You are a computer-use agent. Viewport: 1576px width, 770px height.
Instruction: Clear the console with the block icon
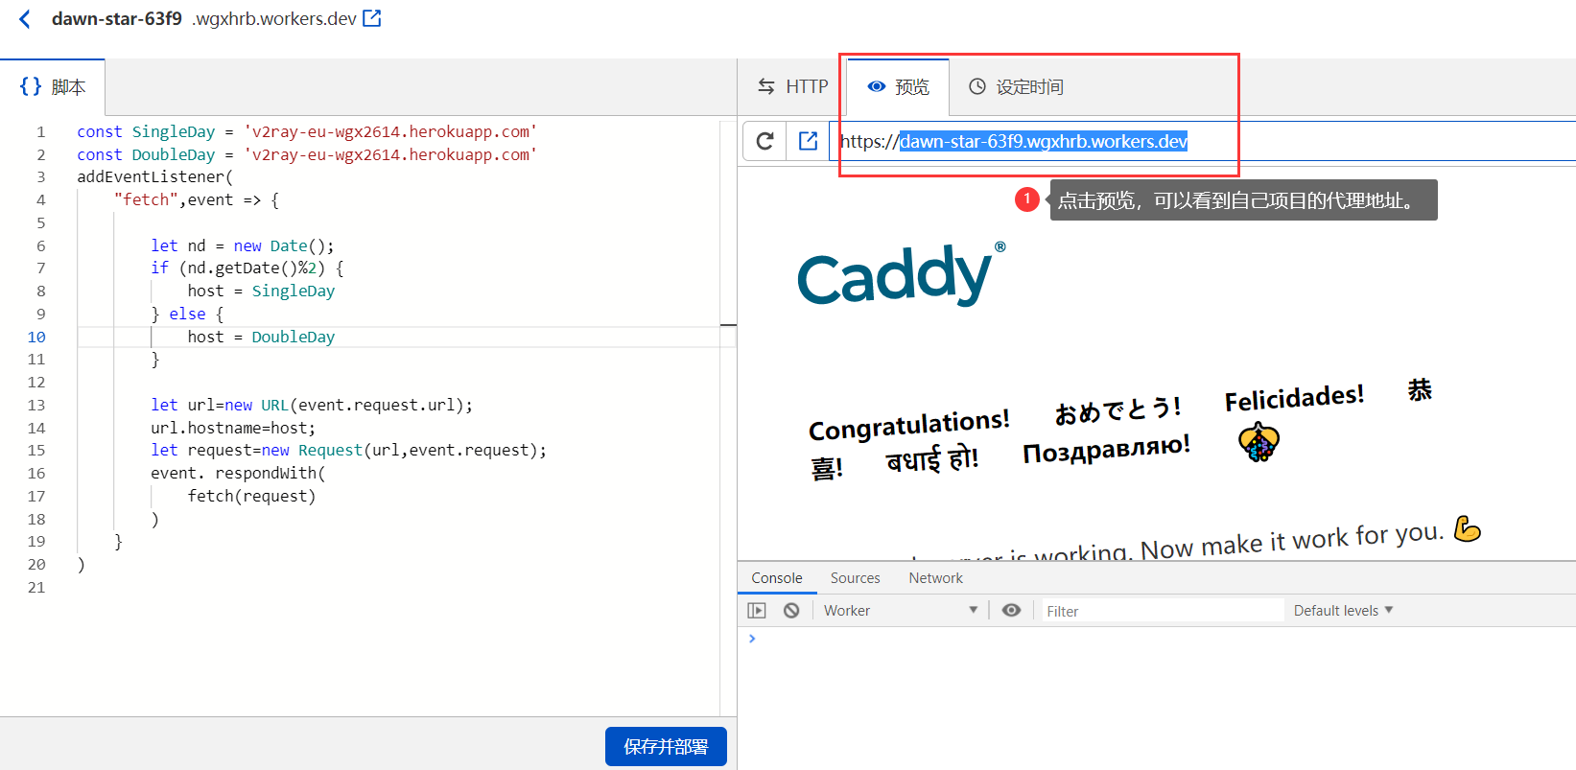pyautogui.click(x=791, y=611)
